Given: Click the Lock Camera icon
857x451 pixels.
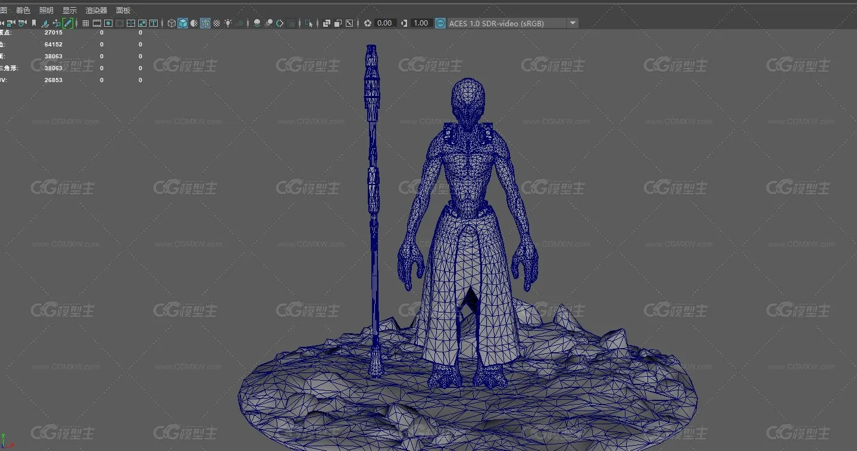Looking at the screenshot, I should (10, 23).
